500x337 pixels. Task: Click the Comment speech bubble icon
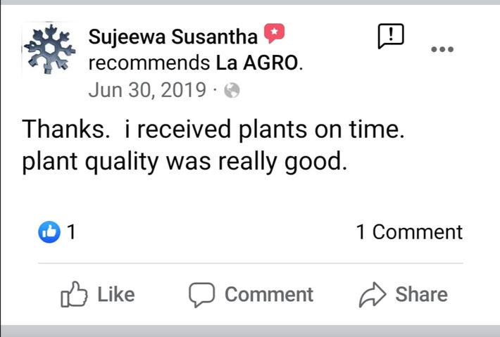click(x=201, y=294)
